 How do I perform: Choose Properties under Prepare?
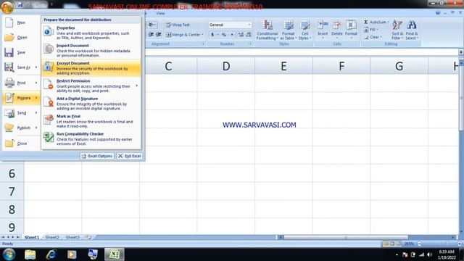click(x=91, y=33)
